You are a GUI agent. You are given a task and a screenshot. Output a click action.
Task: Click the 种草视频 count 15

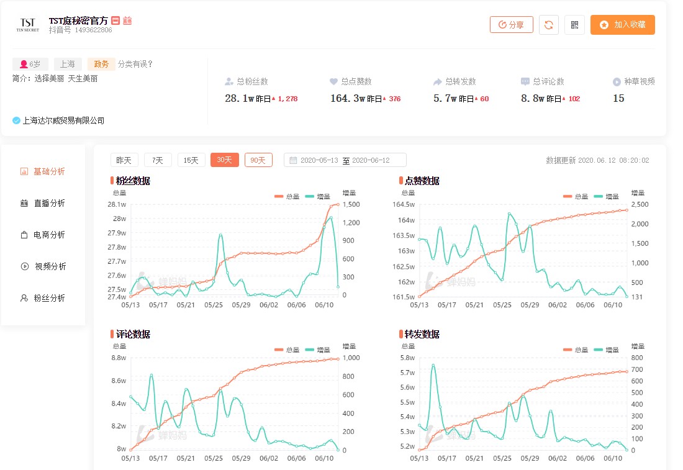point(618,99)
